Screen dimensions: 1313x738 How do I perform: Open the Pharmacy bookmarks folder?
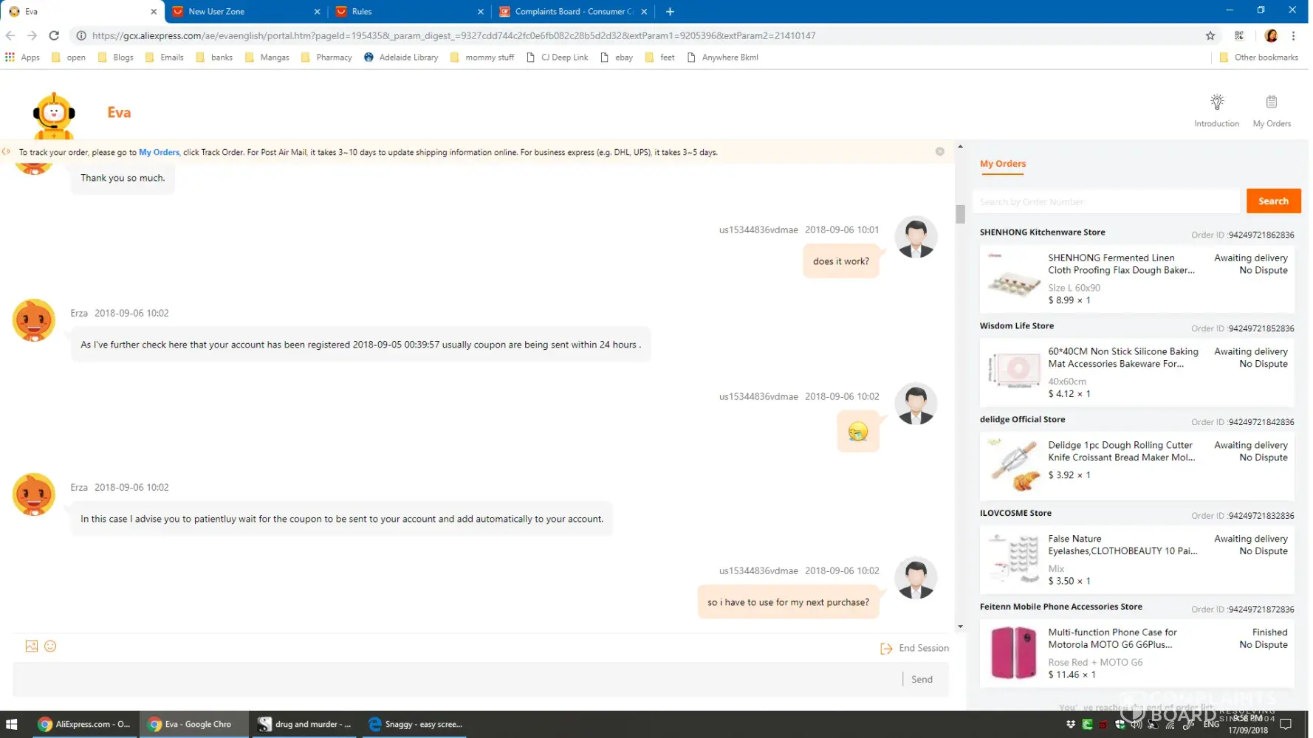pos(326,57)
